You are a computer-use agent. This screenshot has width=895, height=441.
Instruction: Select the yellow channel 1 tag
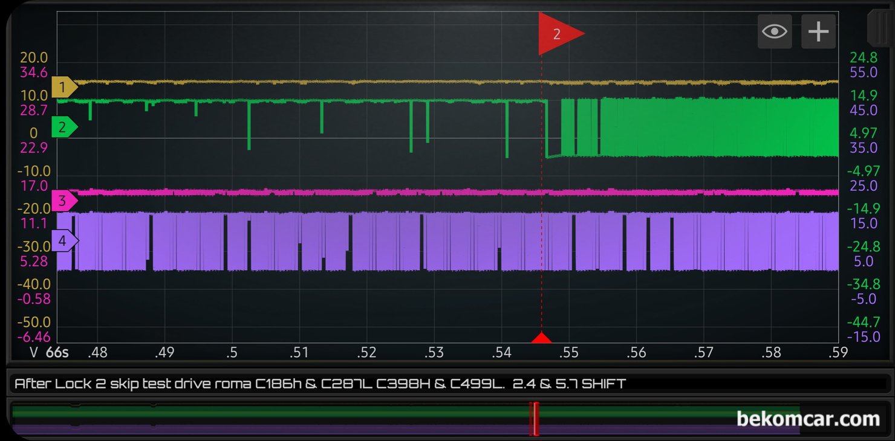coord(64,87)
